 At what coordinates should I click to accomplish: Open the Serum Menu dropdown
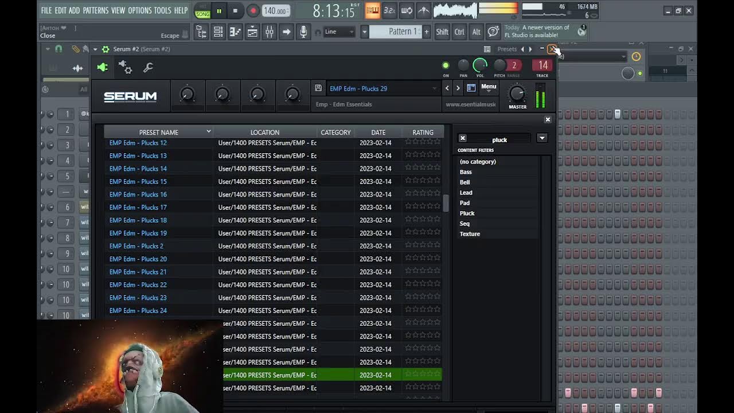click(x=489, y=87)
